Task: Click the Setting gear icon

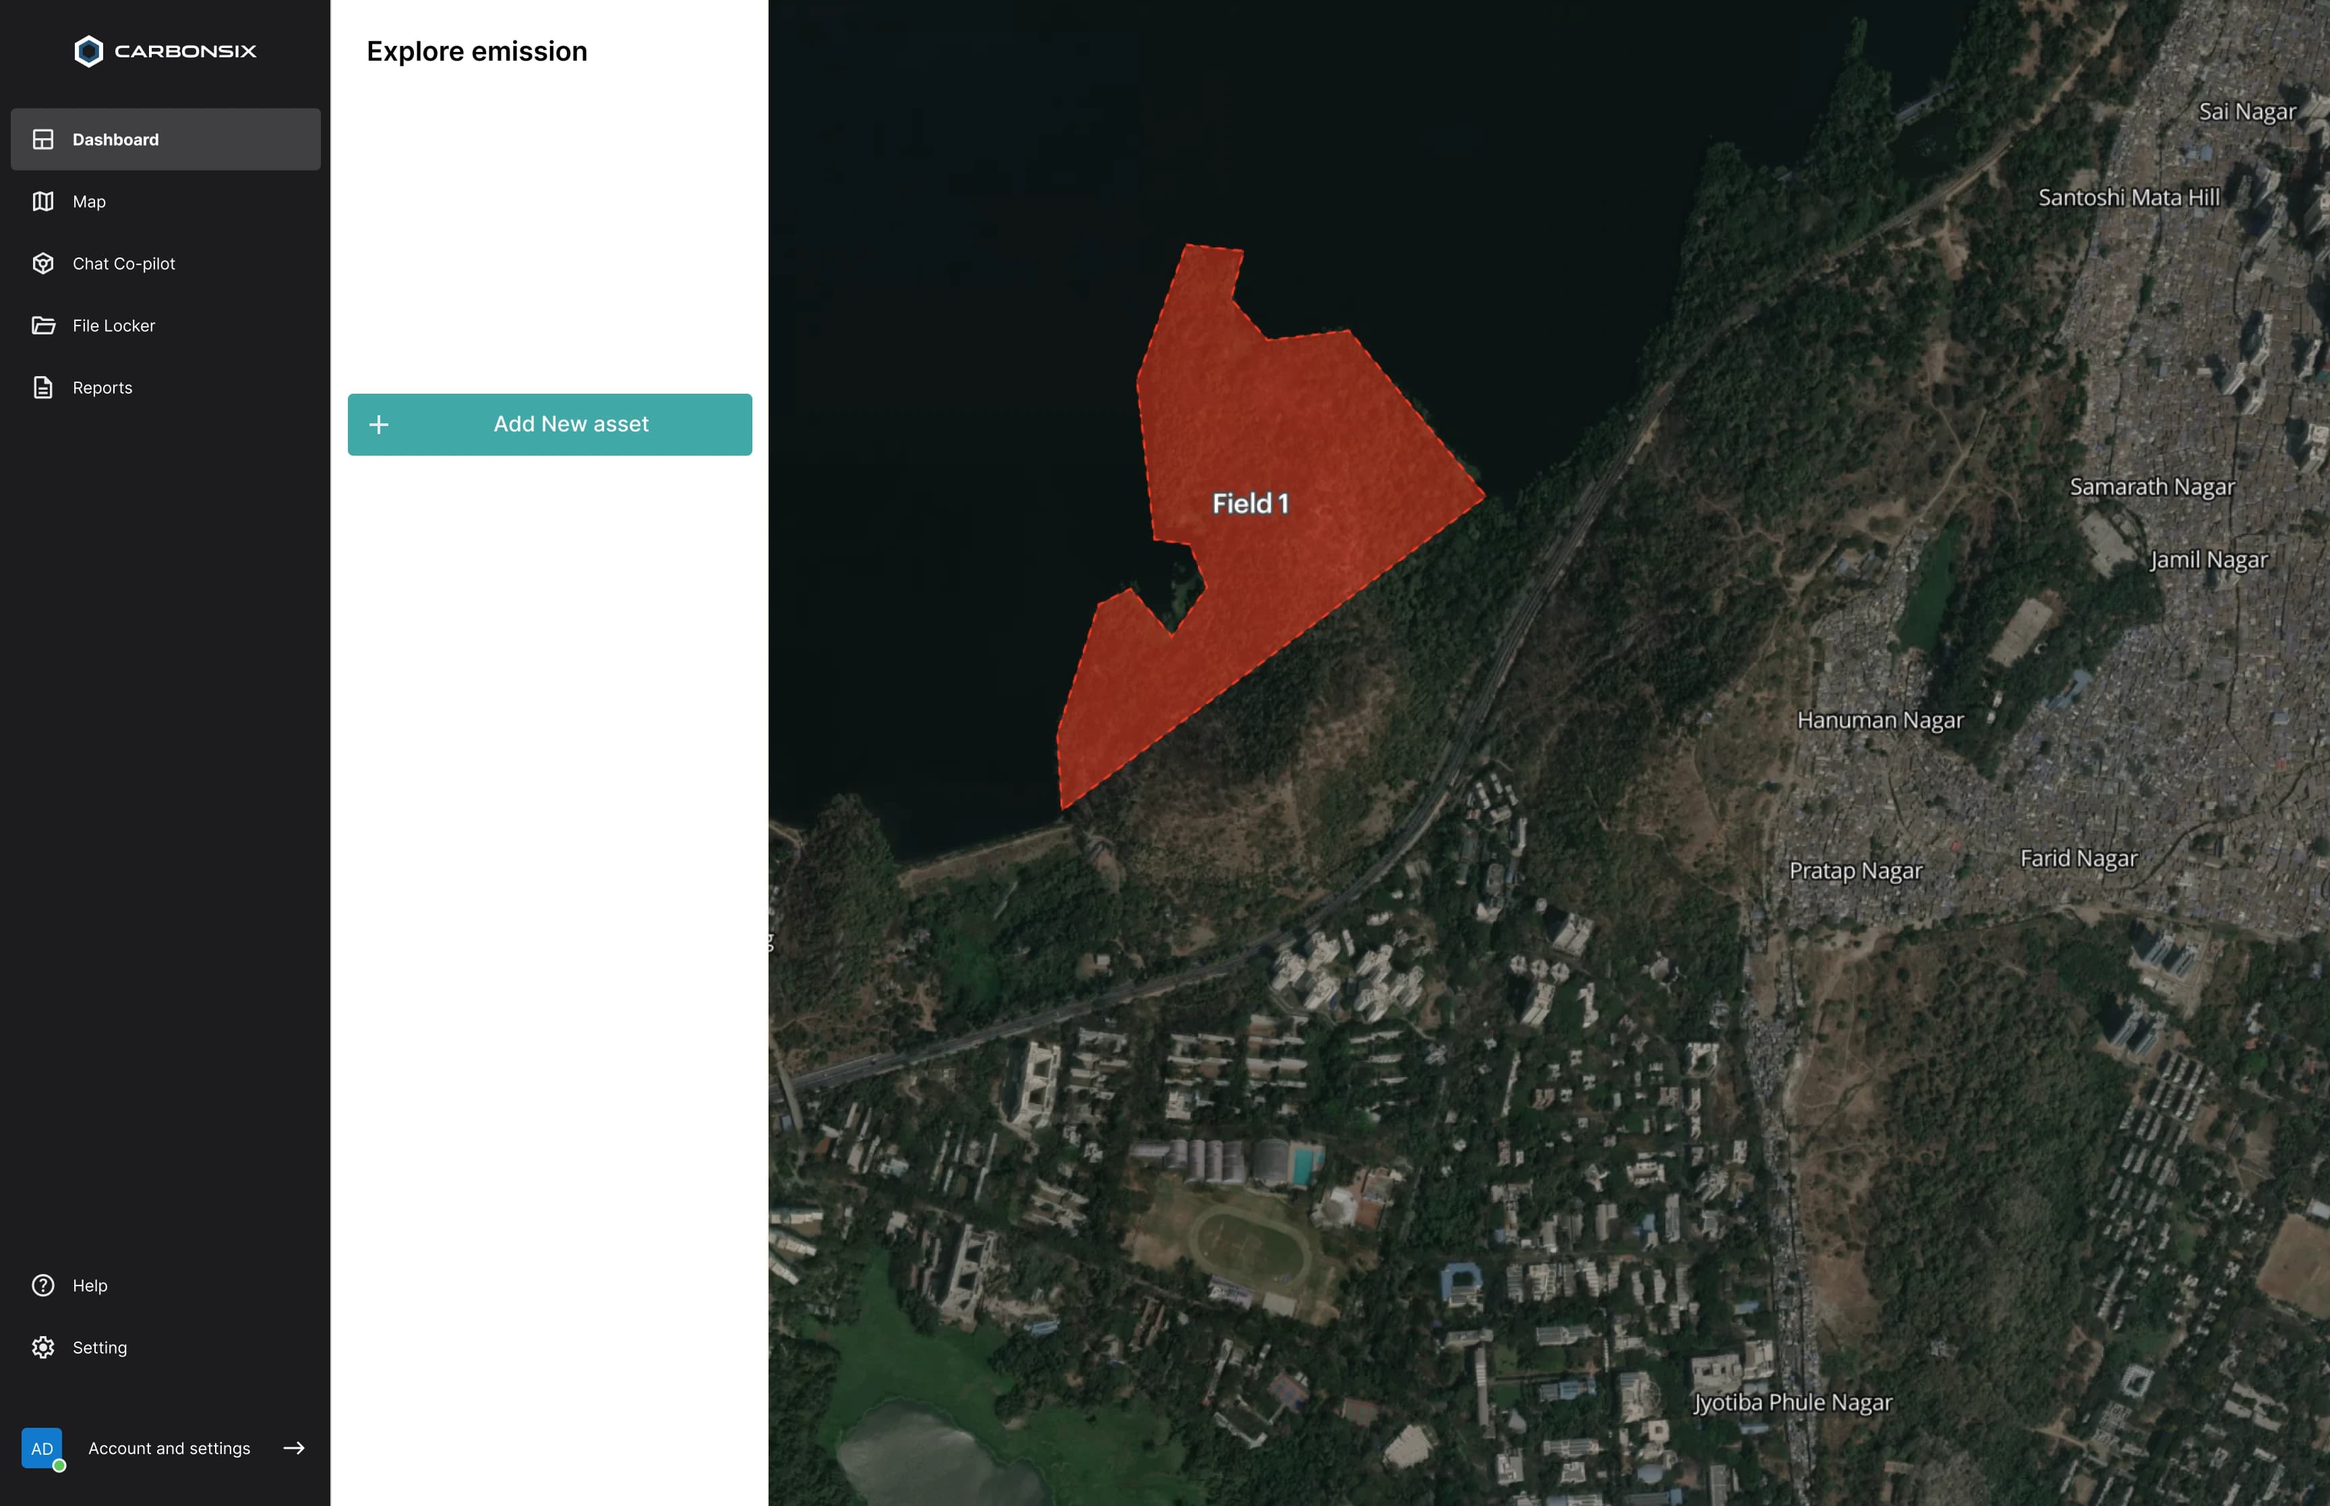Action: click(x=43, y=1348)
